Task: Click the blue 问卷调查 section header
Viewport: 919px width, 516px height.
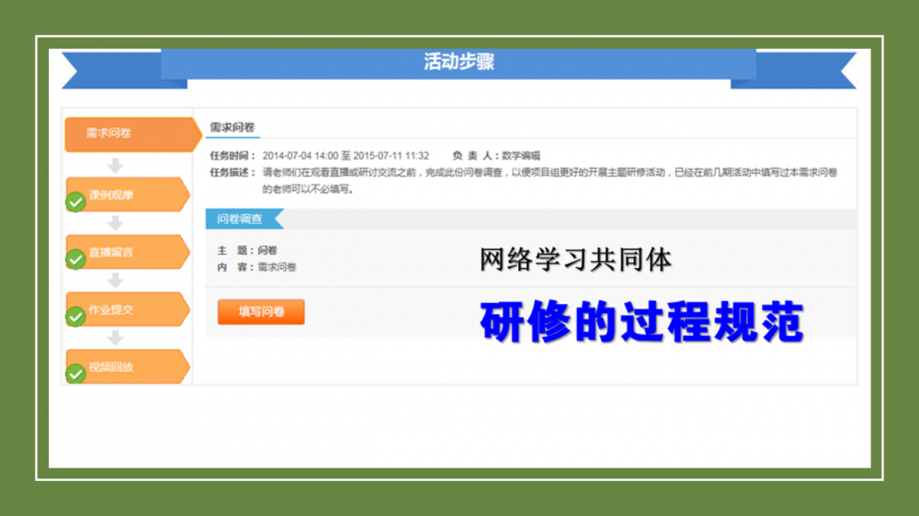Action: 241,219
